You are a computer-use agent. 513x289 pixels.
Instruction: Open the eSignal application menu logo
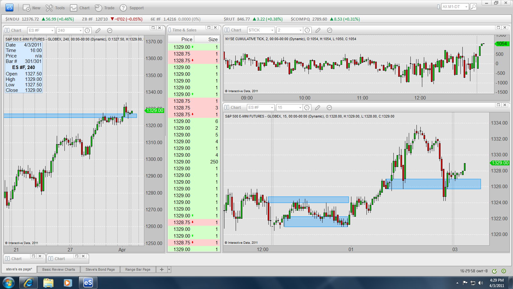(9, 8)
